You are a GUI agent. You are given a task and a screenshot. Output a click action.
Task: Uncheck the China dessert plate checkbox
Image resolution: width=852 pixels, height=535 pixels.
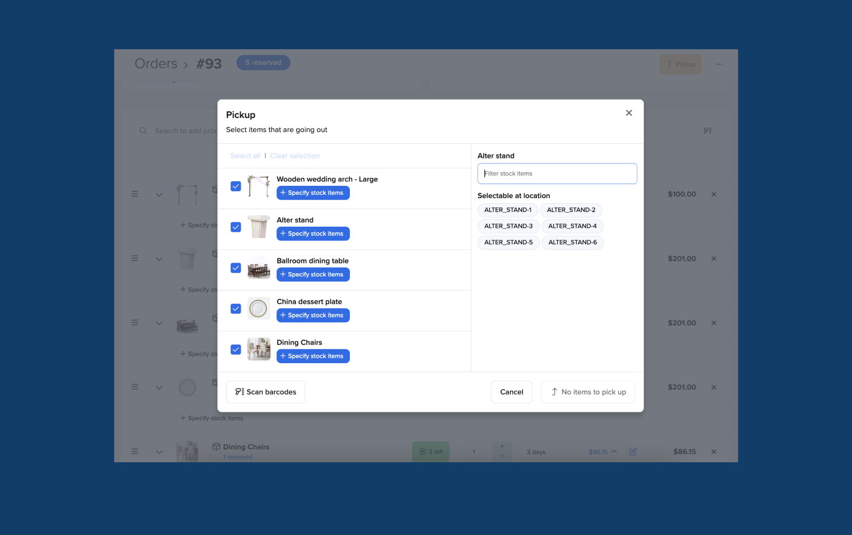(236, 309)
